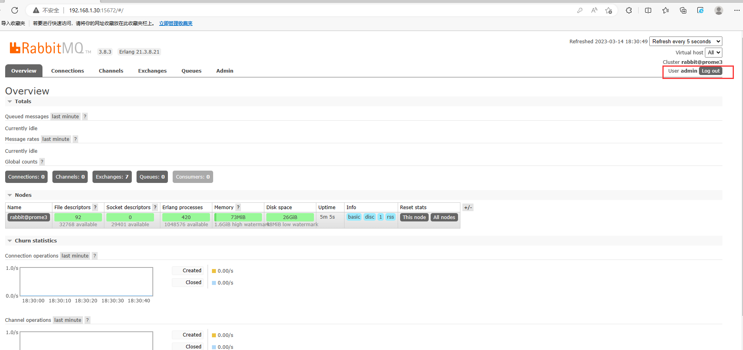Switch to the Exchanges tab

pos(152,71)
